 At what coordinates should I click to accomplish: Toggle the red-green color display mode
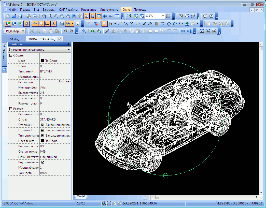pyautogui.click(x=8, y=24)
